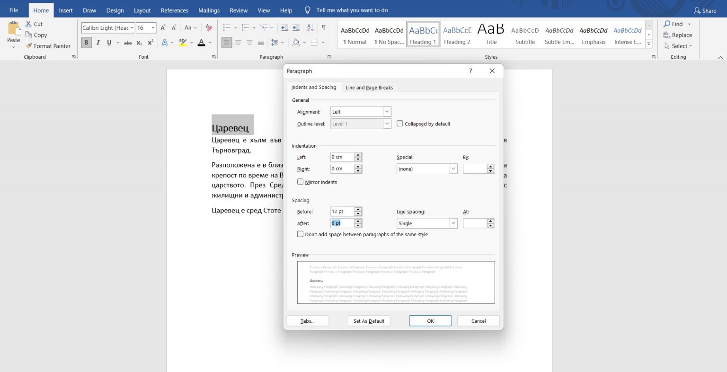Image resolution: width=727 pixels, height=372 pixels.
Task: Align text right in ribbon
Action: click(249, 43)
